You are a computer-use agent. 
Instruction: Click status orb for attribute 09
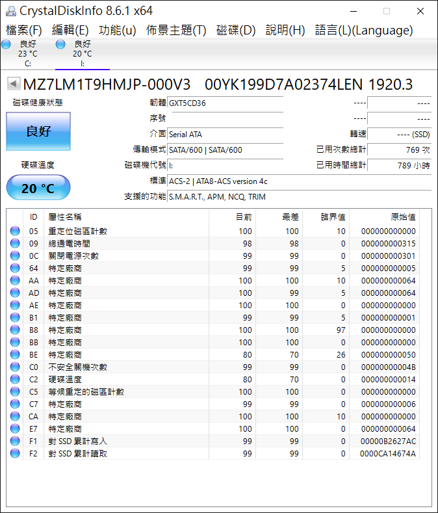coord(15,243)
